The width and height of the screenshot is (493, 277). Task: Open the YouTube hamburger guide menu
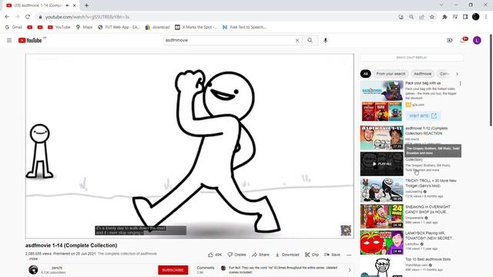9,40
